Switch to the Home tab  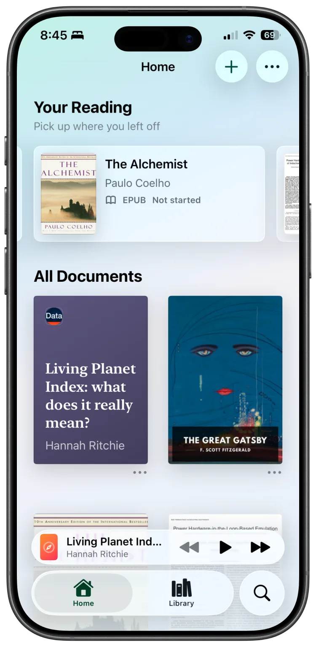83,593
